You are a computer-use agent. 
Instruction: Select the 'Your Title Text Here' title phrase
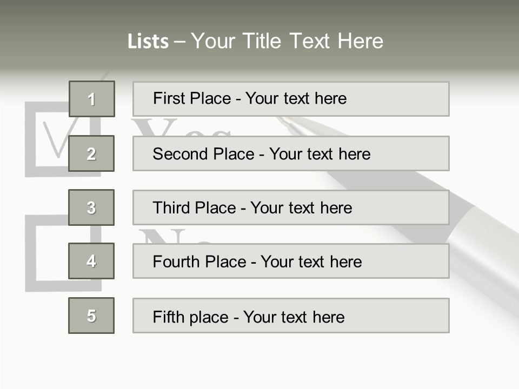287,41
